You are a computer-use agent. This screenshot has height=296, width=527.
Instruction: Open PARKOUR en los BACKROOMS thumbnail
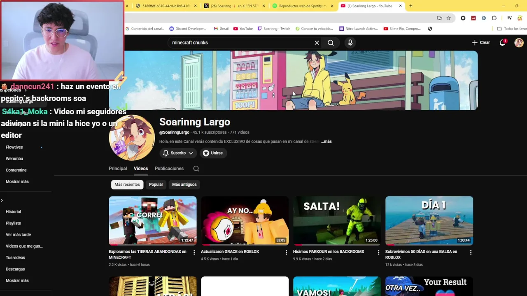coord(337,221)
